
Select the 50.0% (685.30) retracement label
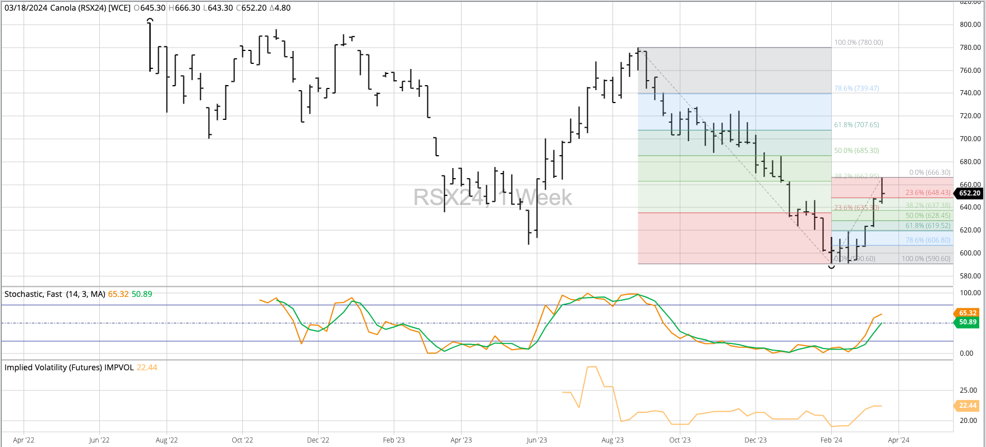tap(856, 151)
